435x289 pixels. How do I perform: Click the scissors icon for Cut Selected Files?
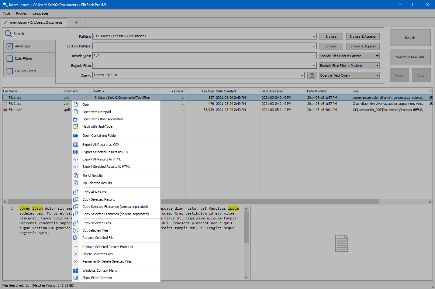coord(76,230)
